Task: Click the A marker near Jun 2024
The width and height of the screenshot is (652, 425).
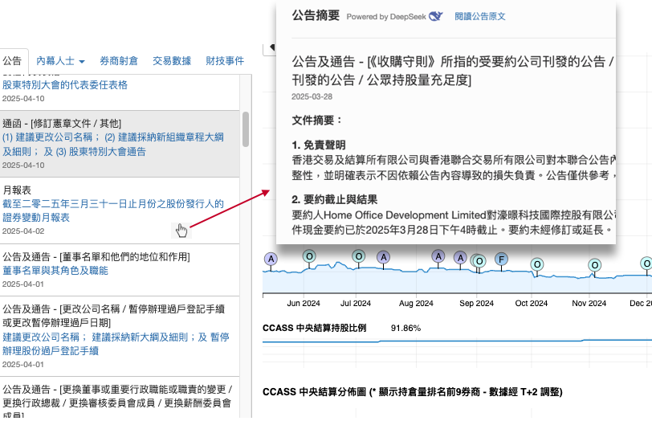Action: tap(271, 259)
